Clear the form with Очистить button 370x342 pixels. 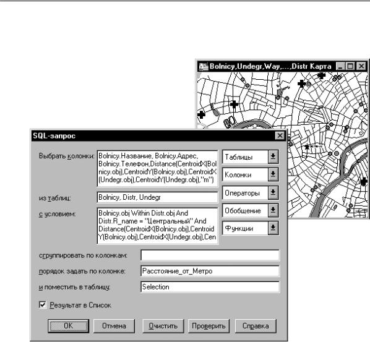pos(163,326)
